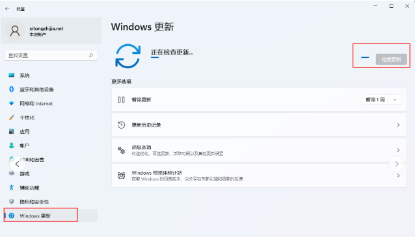Click 帐户 menu label

click(x=25, y=145)
